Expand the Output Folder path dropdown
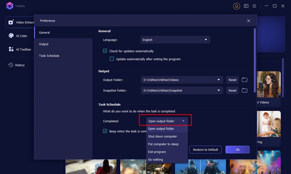 pyautogui.click(x=182, y=80)
